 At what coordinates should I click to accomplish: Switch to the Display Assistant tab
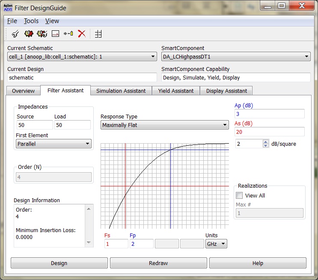point(226,91)
